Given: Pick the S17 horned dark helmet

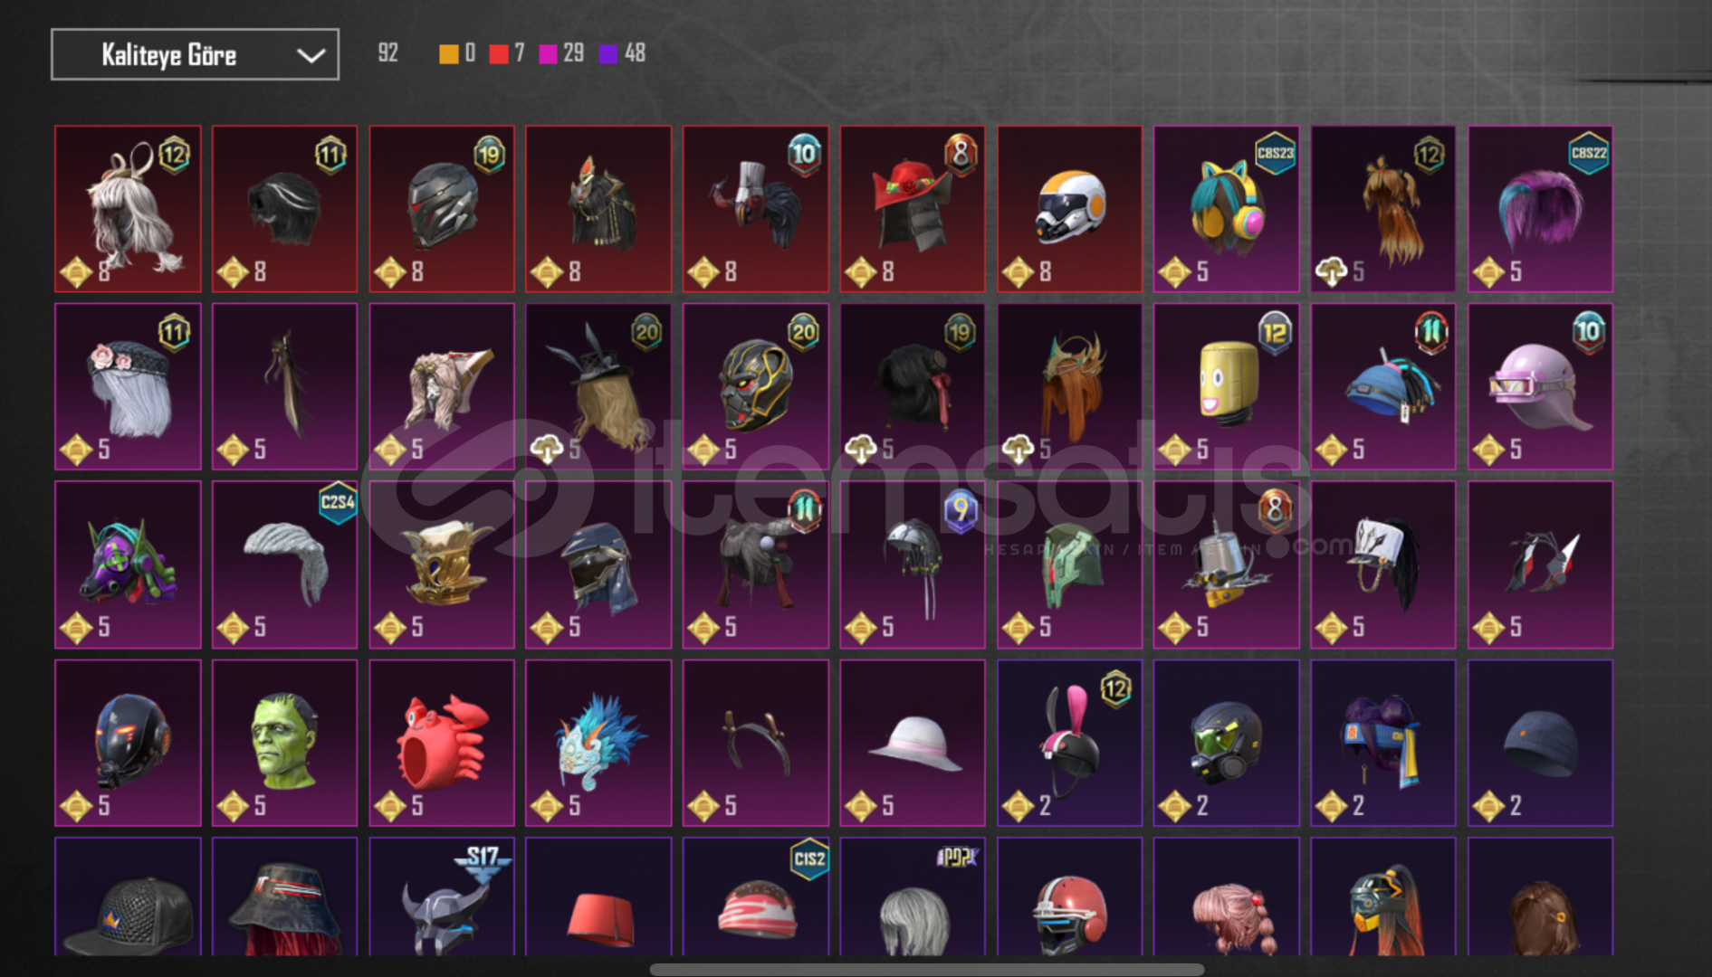Looking at the screenshot, I should tap(442, 896).
